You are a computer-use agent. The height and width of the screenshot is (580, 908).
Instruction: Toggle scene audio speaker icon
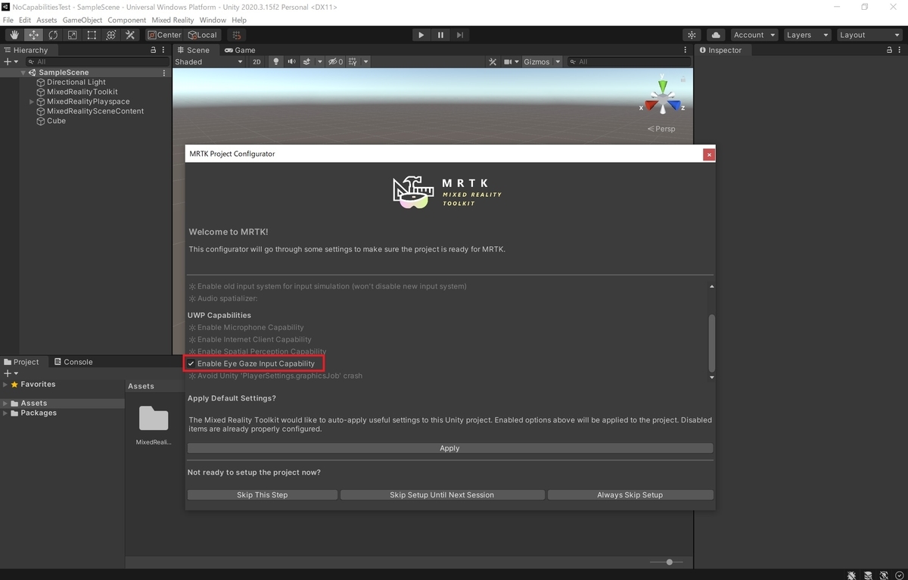pos(291,62)
